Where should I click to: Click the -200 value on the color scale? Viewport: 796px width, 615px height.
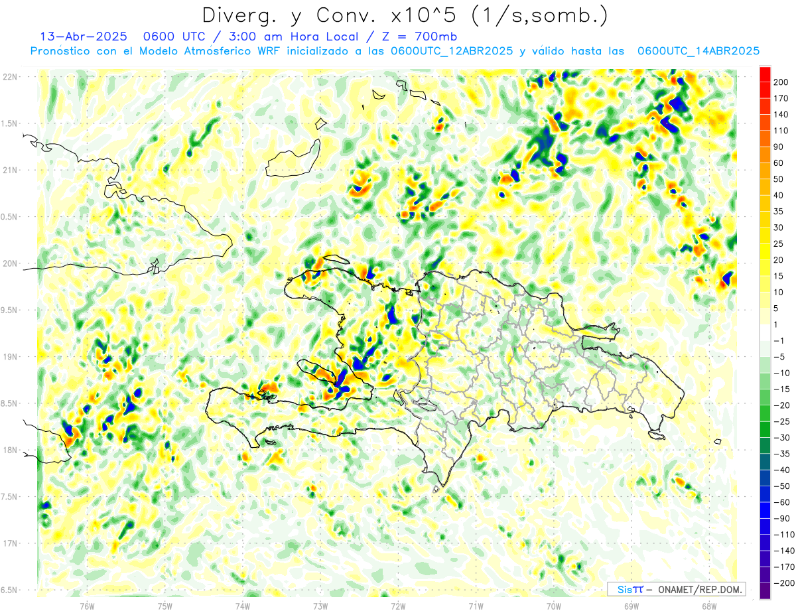pos(785,583)
